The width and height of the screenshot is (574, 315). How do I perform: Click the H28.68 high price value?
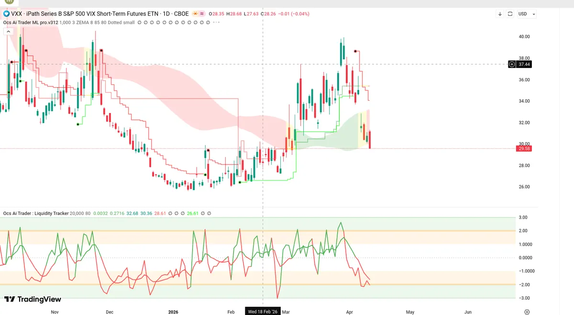coord(234,14)
